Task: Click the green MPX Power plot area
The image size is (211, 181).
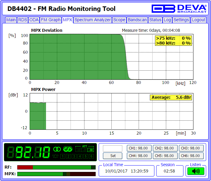Action: 38,116
